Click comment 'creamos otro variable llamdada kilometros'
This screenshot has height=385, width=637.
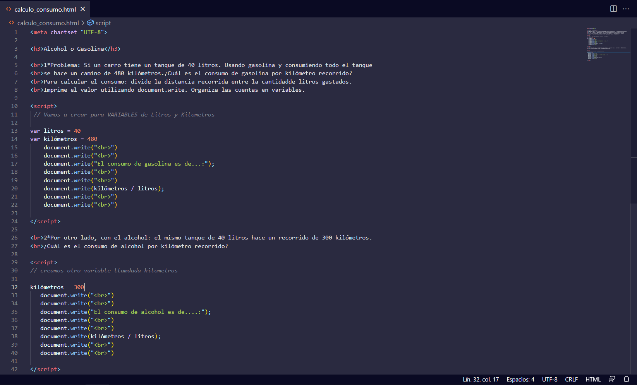[104, 270]
